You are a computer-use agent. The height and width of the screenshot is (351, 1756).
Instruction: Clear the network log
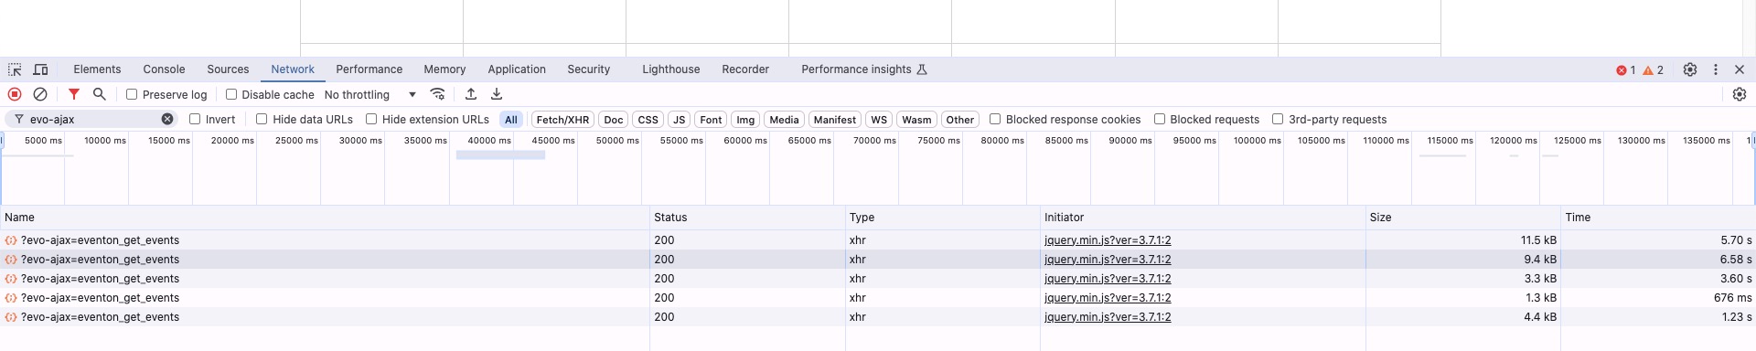coord(40,94)
